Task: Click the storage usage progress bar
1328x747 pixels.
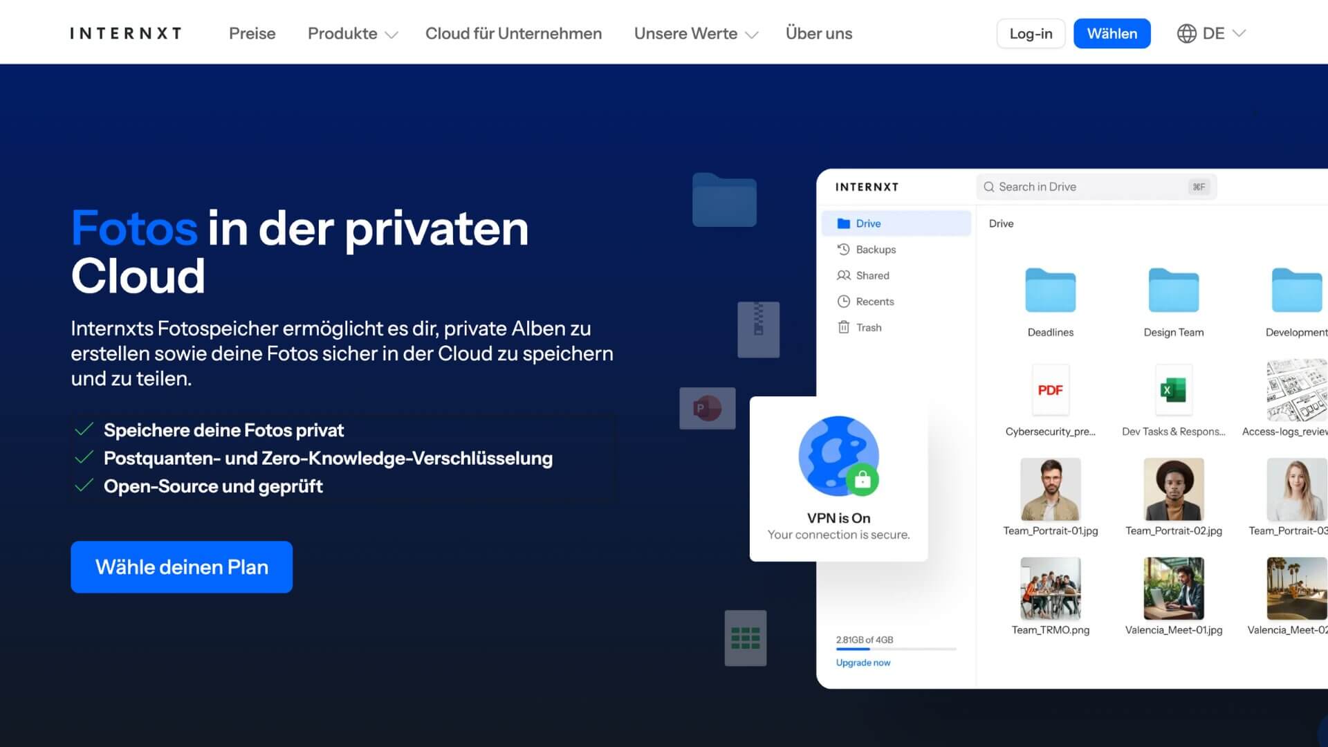Action: pyautogui.click(x=895, y=649)
